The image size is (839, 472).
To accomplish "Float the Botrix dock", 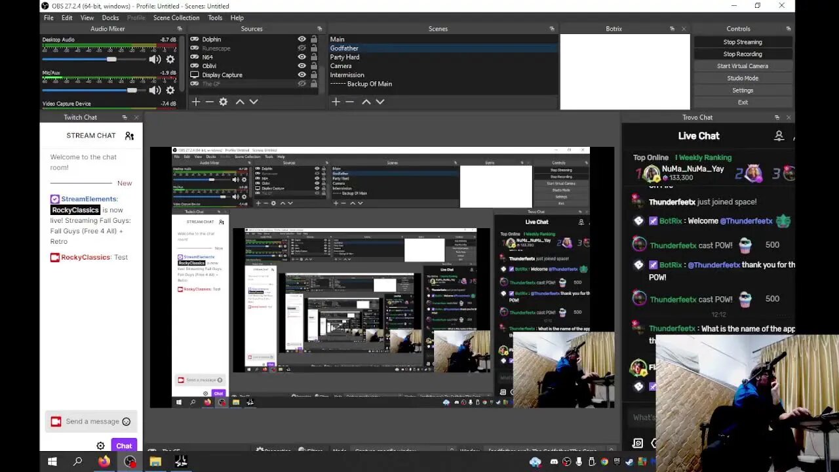I will [x=672, y=29].
